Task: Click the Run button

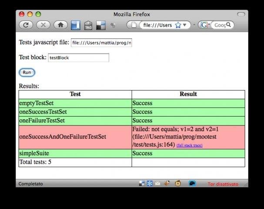Action: (27, 72)
